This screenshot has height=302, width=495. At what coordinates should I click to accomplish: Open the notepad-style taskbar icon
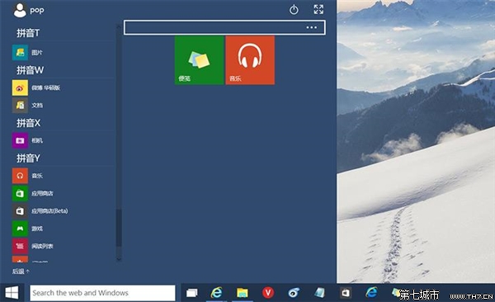tap(319, 293)
